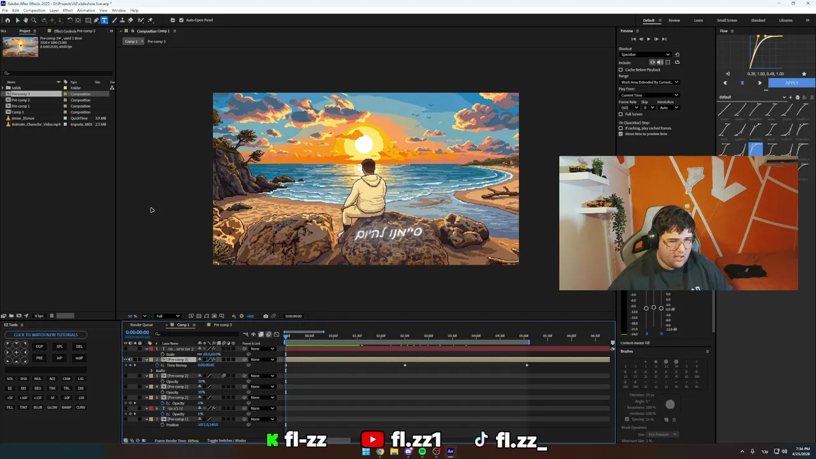Open the Pre-comp 3 timeline tab
The image size is (816, 459).
[x=222, y=325]
